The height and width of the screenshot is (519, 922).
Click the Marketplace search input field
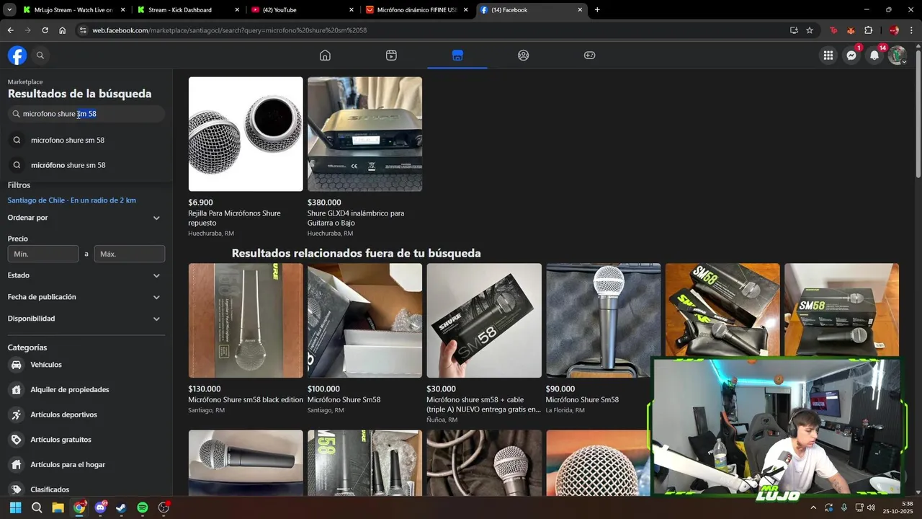(86, 114)
